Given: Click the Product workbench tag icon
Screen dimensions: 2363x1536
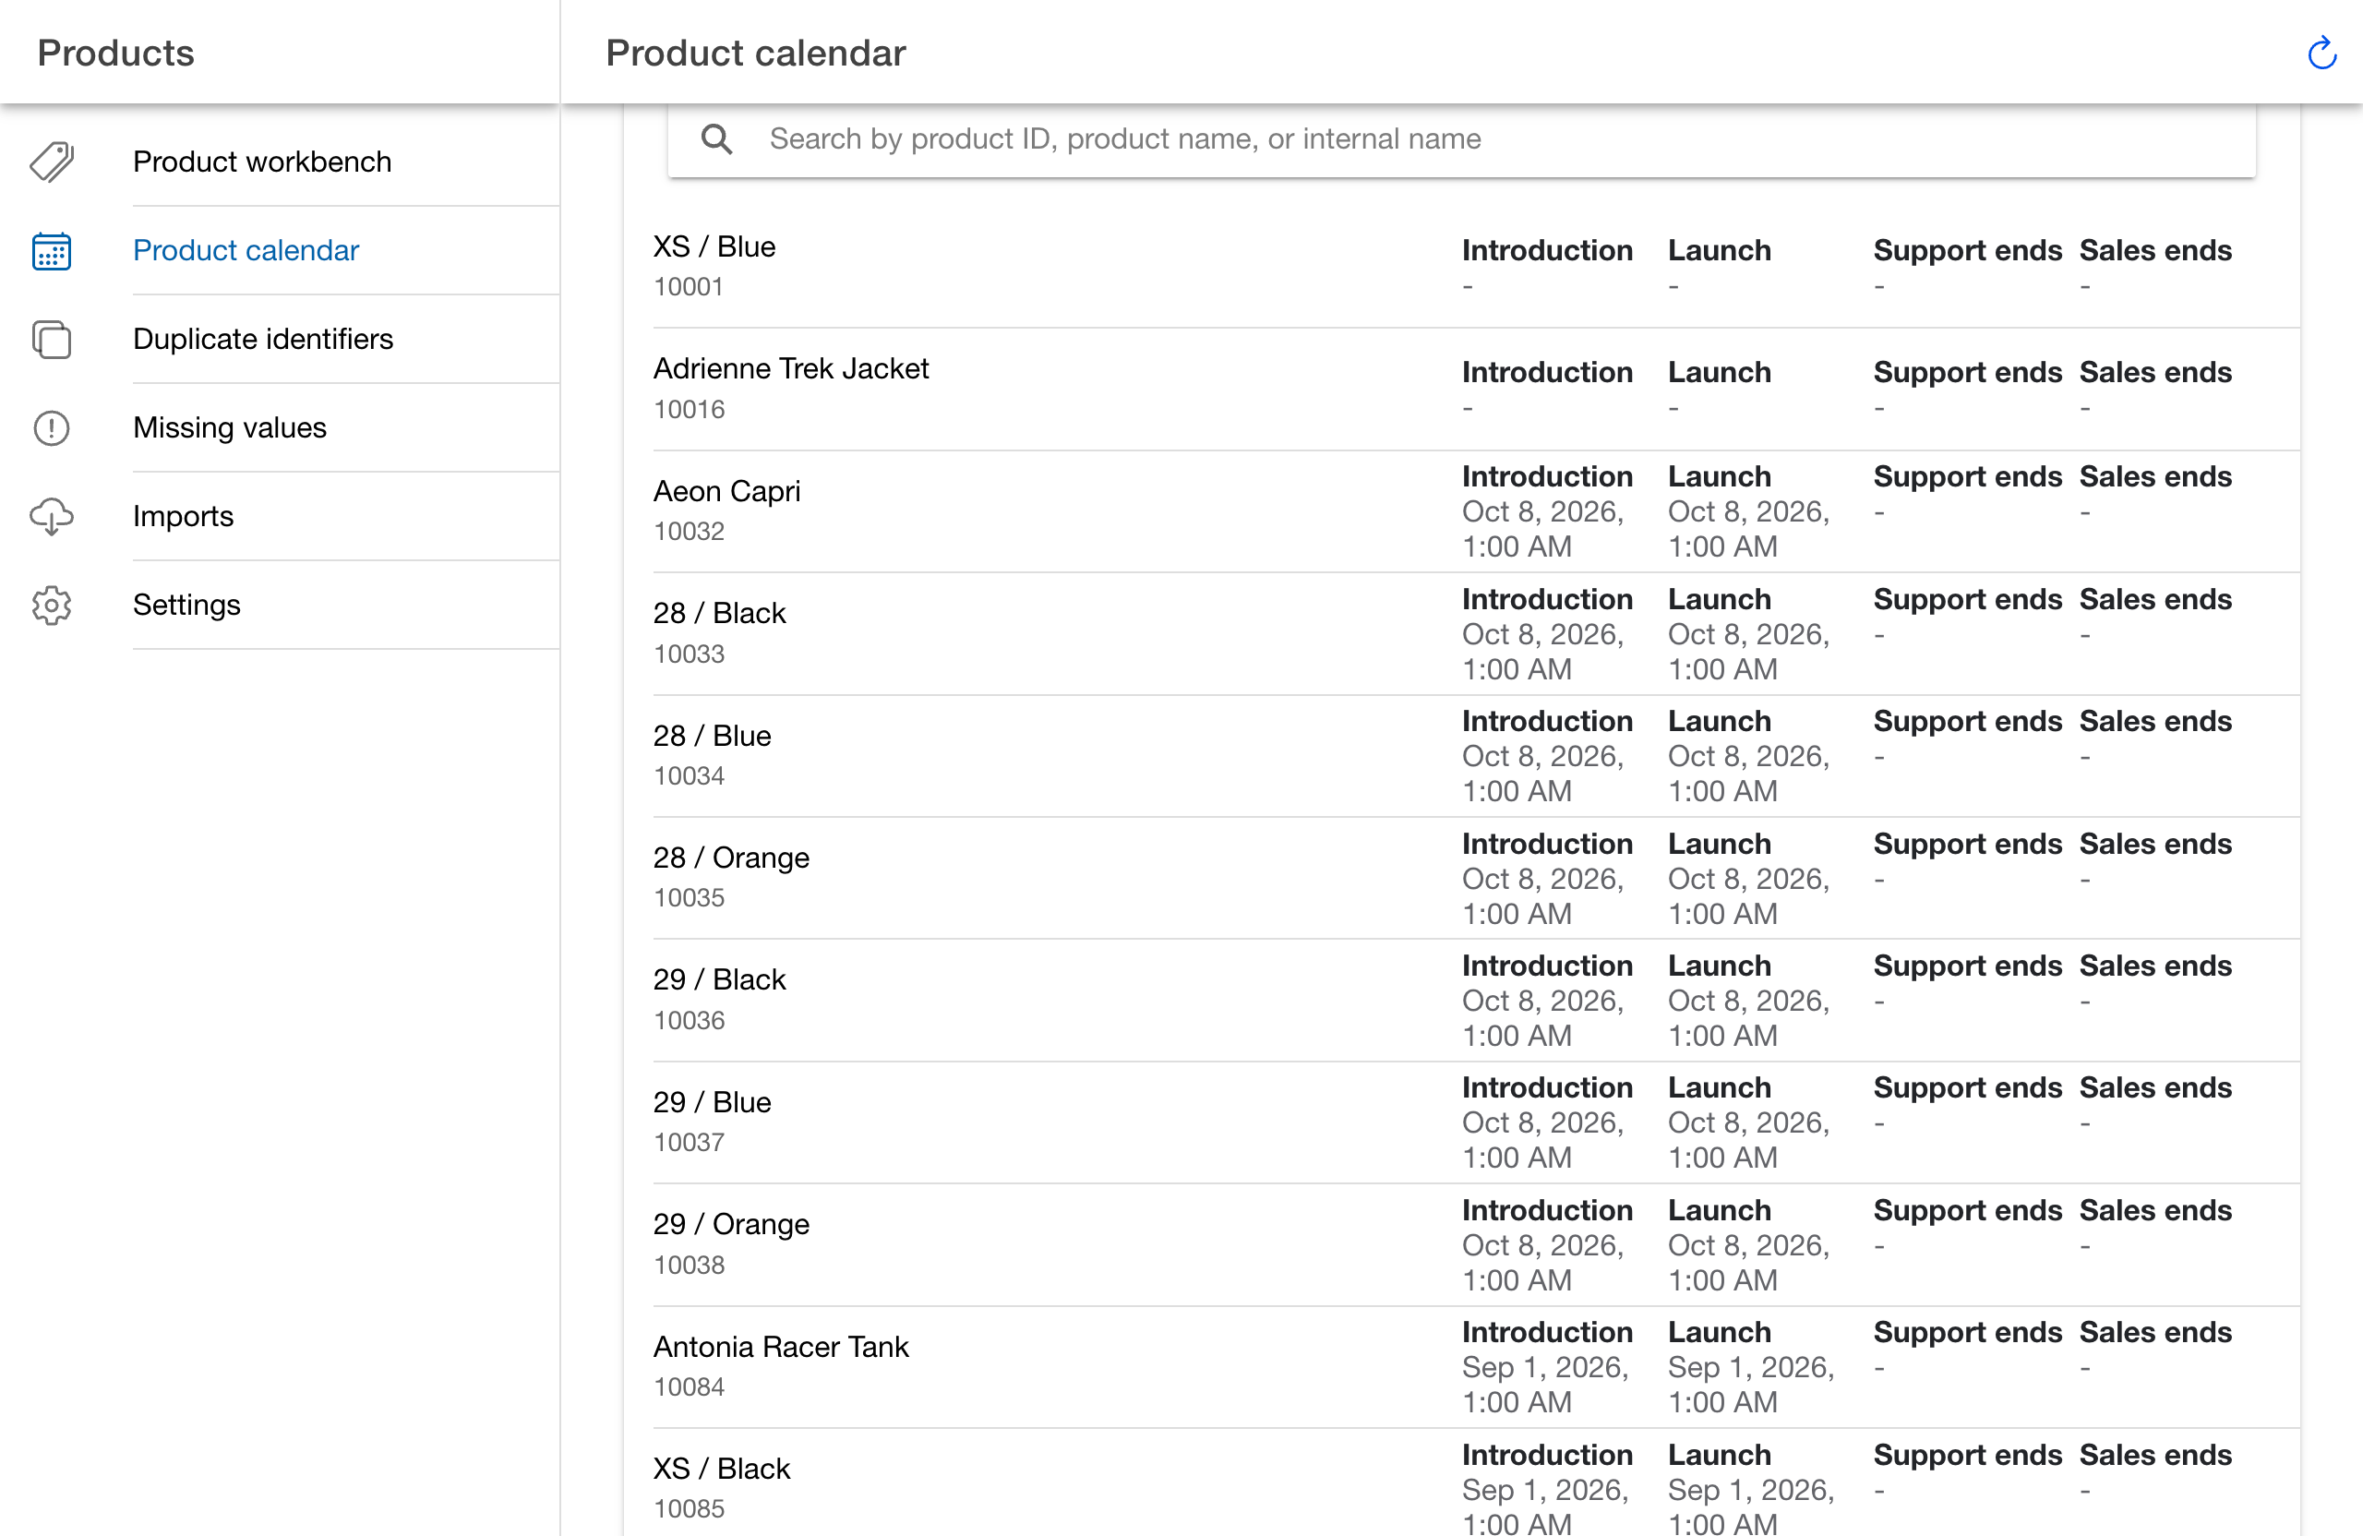Looking at the screenshot, I should 52,162.
